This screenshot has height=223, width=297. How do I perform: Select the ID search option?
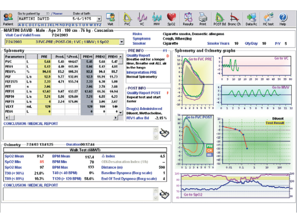tap(48, 13)
